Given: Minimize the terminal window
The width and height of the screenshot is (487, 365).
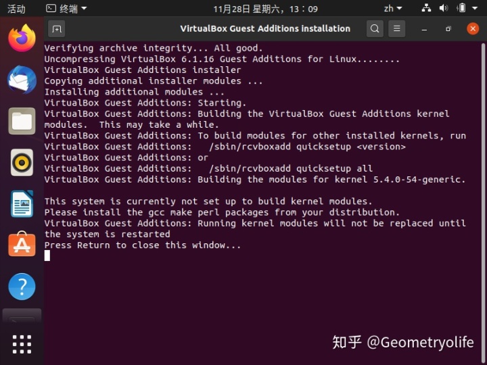Looking at the screenshot, I should click(424, 29).
